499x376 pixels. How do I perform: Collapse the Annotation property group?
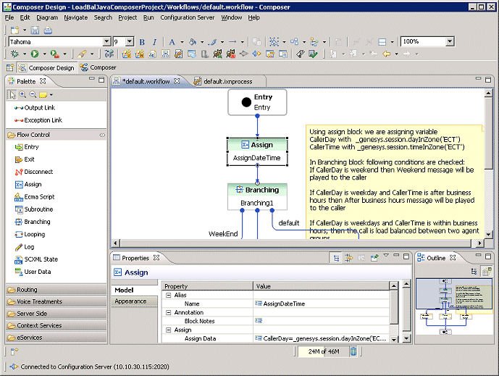(168, 313)
